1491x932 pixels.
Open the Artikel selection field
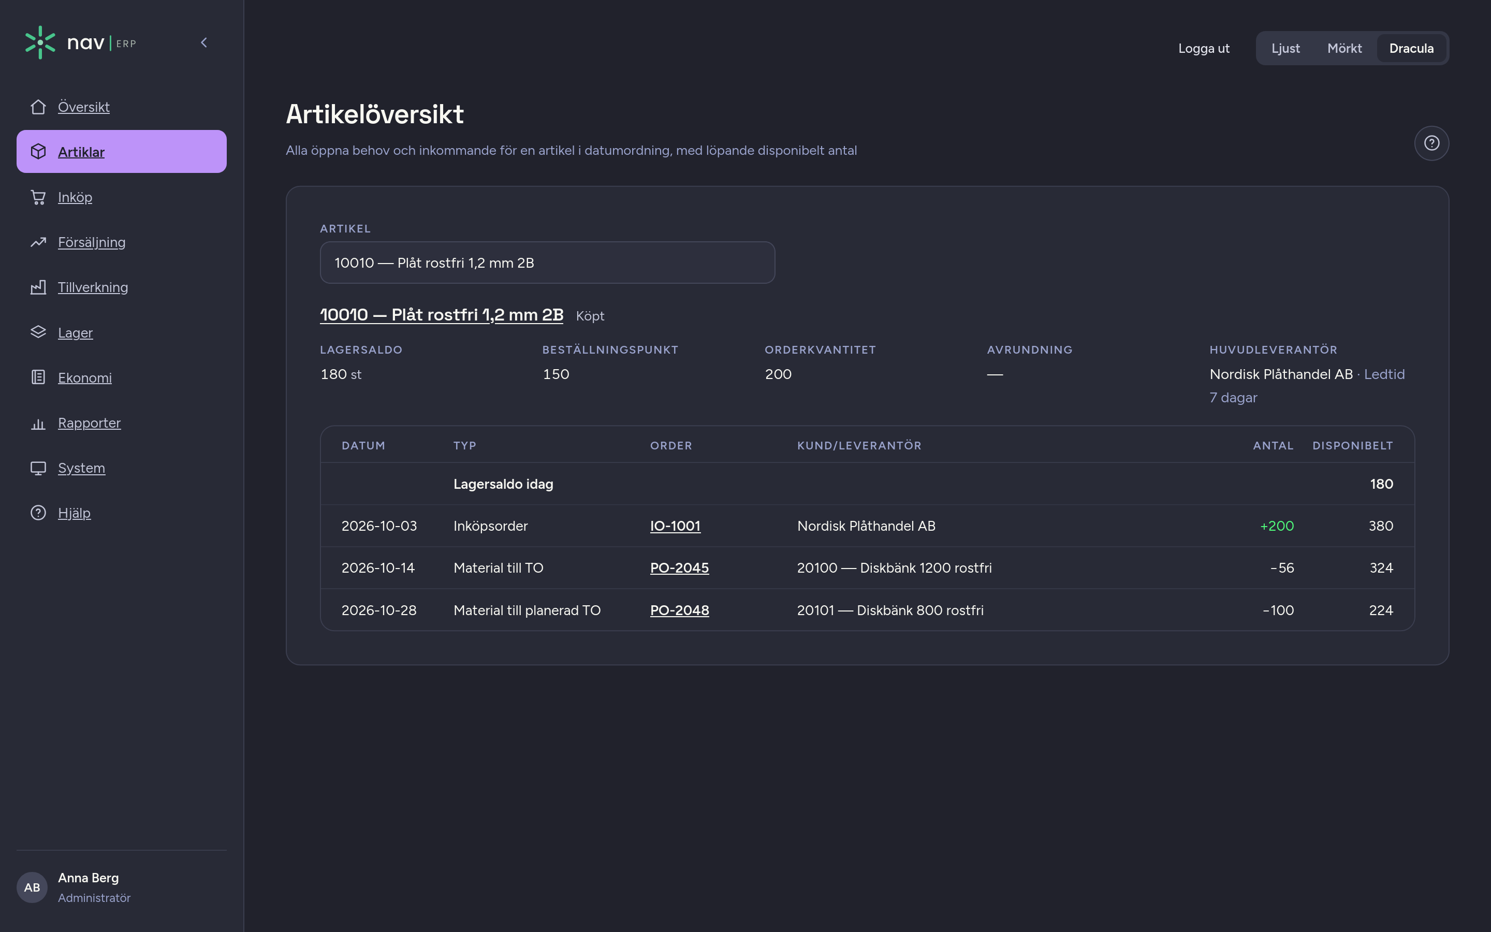547,263
